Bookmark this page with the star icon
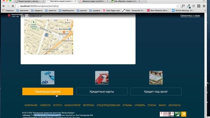 tap(178, 6)
